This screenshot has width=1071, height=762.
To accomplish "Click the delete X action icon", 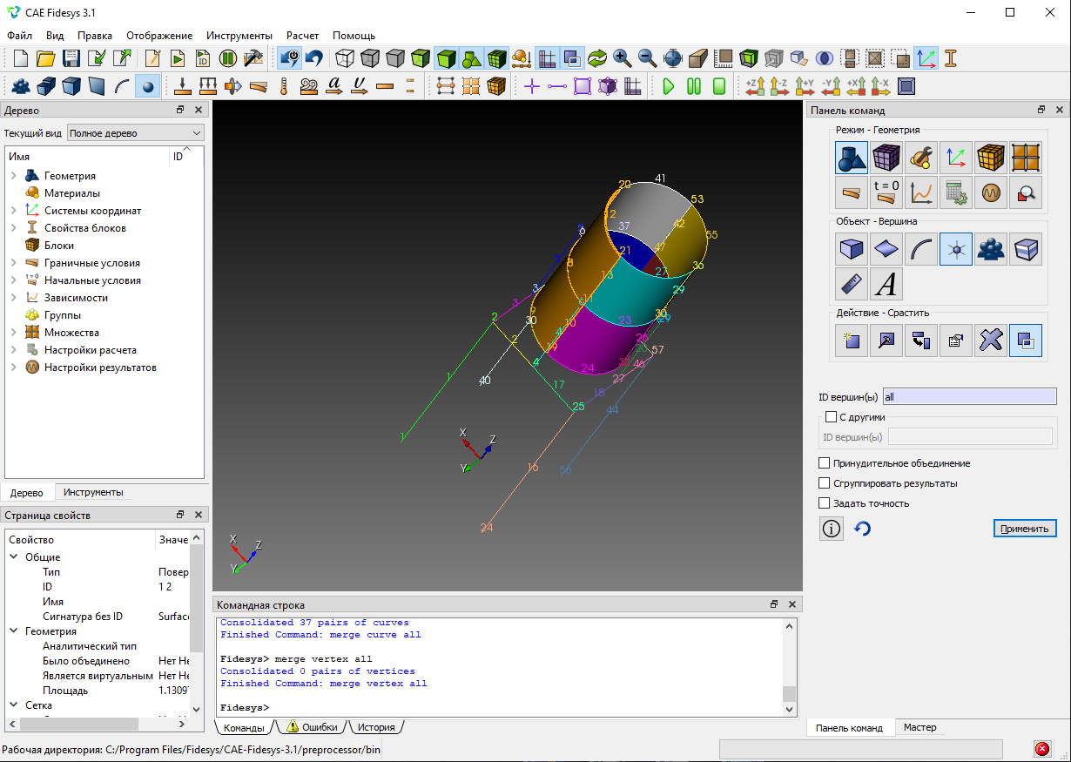I will pyautogui.click(x=991, y=341).
